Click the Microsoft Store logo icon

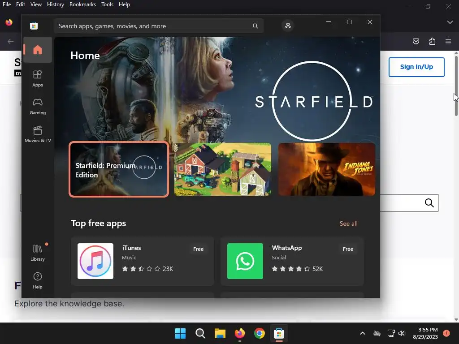pos(34,26)
